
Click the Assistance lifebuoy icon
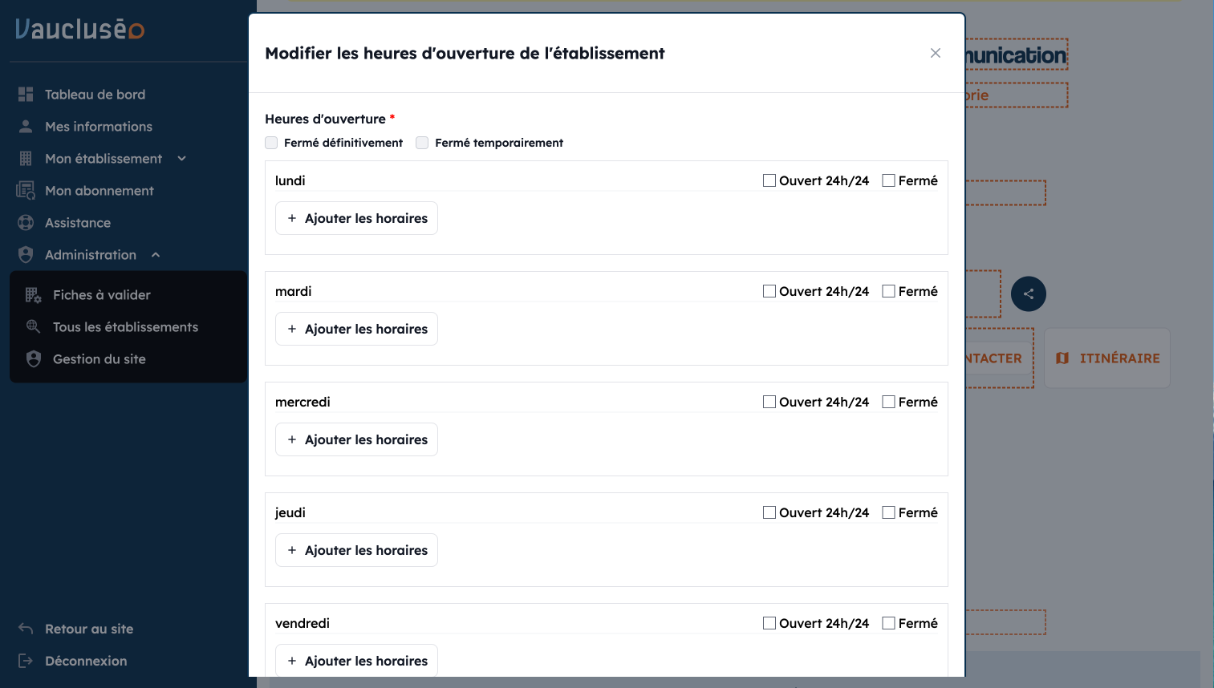pos(26,223)
